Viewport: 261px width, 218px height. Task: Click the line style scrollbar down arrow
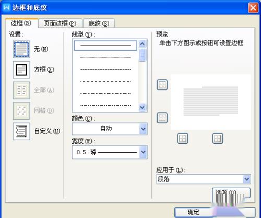[143, 107]
